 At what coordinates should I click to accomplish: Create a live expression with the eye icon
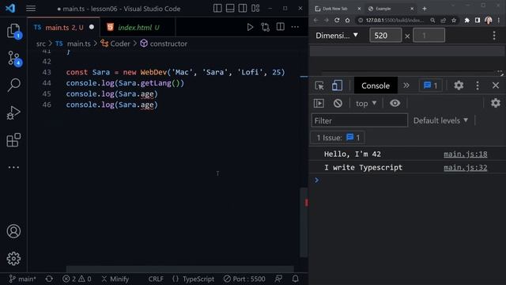pos(395,103)
